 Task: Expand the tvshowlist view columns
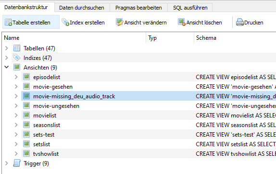tap(16, 154)
